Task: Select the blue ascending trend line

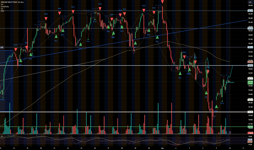Action: pyautogui.click(x=124, y=41)
